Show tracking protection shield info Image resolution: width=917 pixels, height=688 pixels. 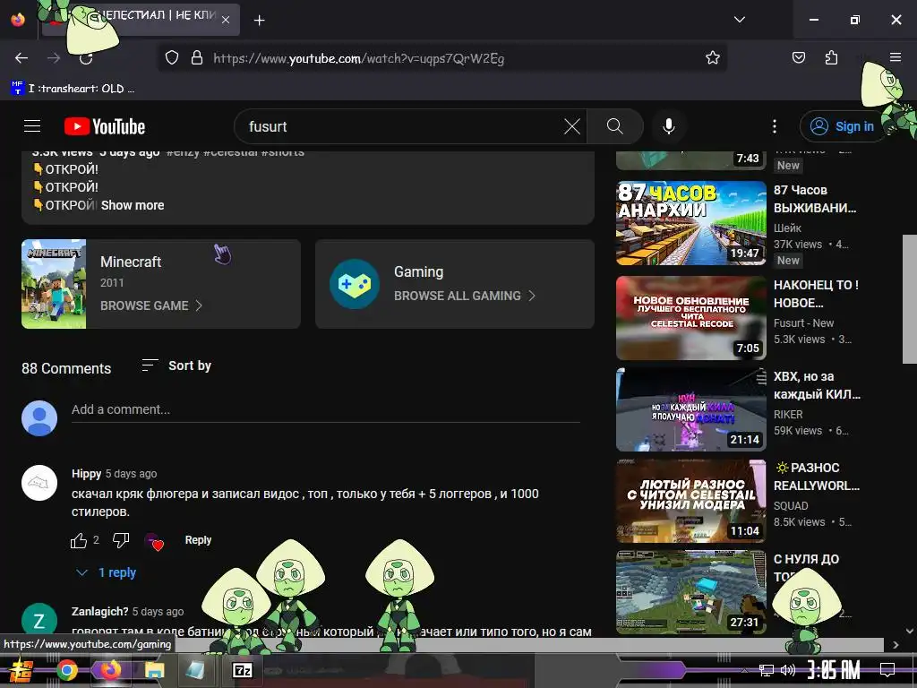point(171,58)
